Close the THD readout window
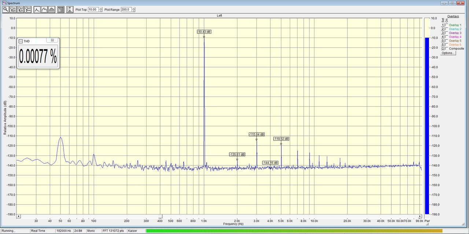This screenshot has width=469, height=234. (52, 40)
